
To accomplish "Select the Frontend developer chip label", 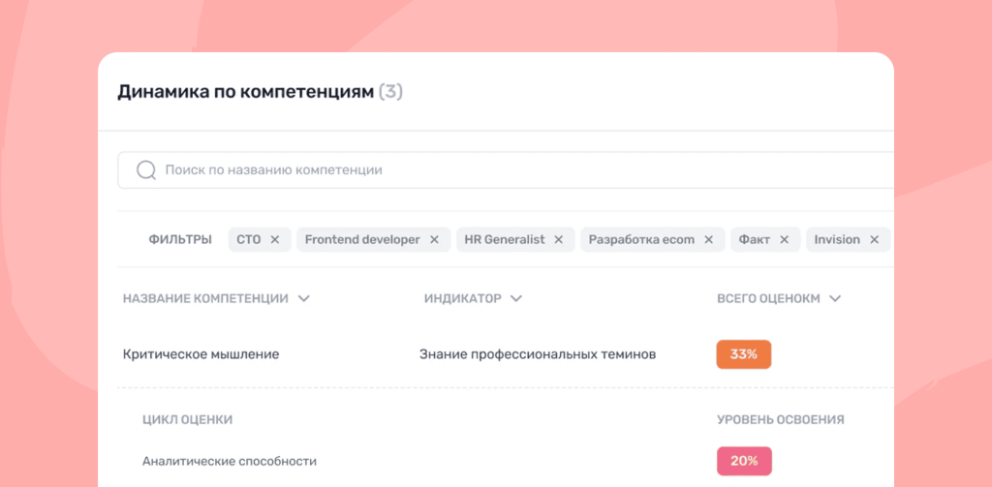I will [362, 240].
